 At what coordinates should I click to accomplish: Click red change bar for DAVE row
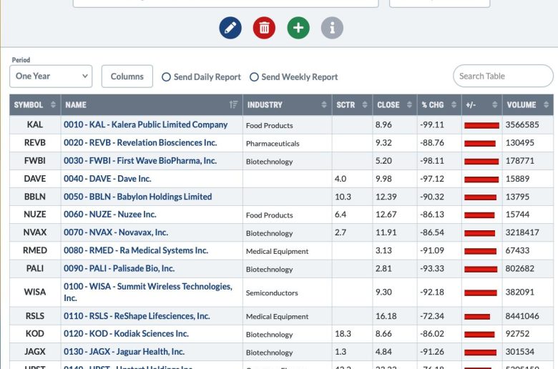pos(481,179)
